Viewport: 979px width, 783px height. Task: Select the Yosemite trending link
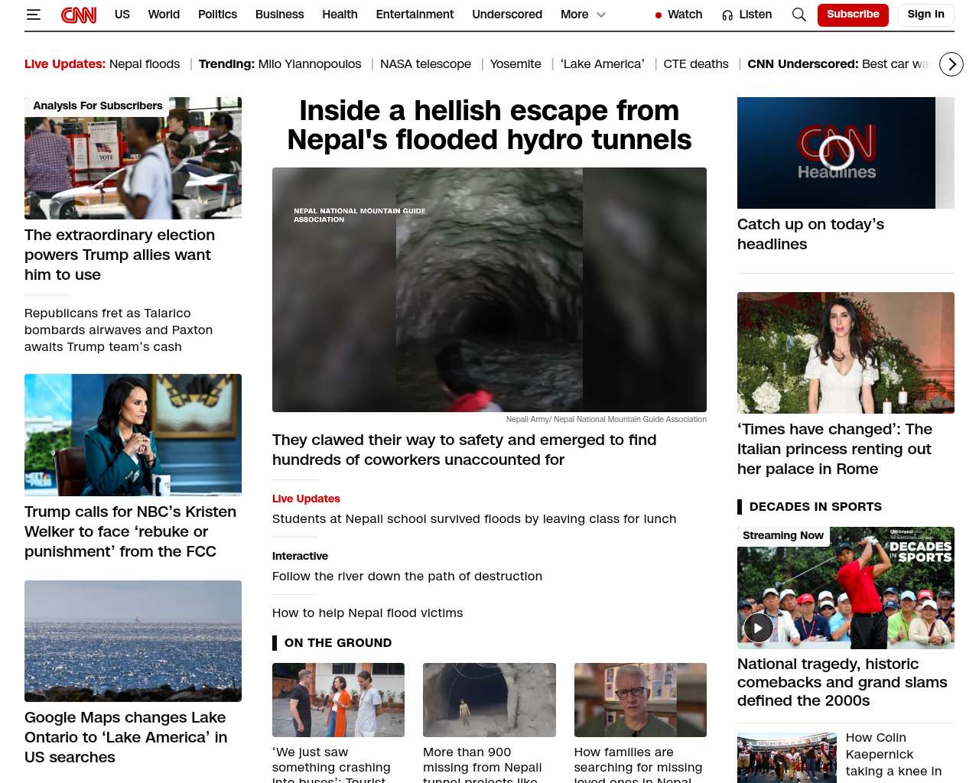[x=516, y=64]
